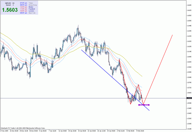Select the purple horizontal support marker
The height and width of the screenshot is (132, 192).
click(144, 105)
